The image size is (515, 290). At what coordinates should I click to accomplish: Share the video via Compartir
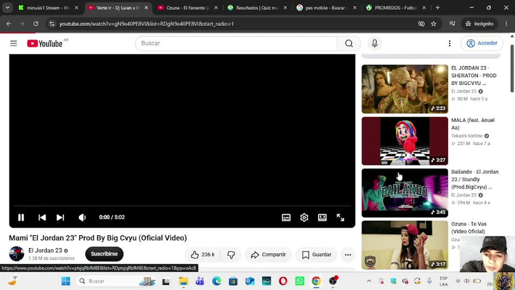coord(268,255)
